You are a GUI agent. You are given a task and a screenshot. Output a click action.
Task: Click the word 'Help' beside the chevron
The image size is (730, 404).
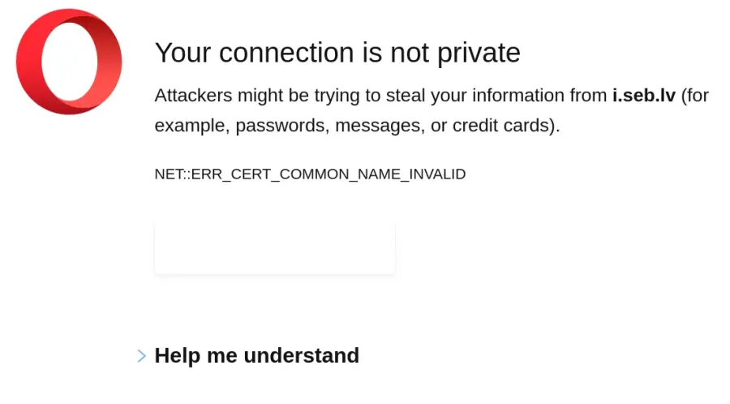point(177,355)
